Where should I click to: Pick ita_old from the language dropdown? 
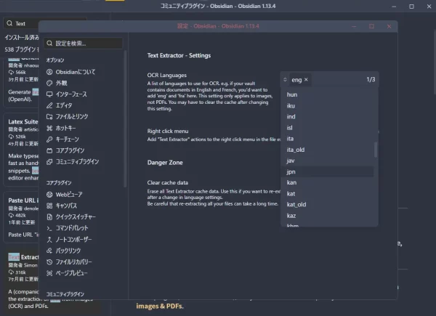(327, 150)
